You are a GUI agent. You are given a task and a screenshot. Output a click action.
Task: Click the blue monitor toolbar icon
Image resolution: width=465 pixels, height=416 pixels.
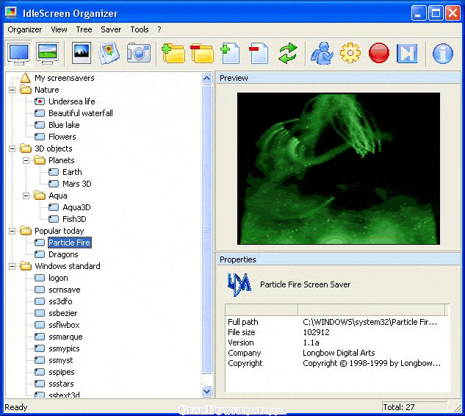point(18,54)
